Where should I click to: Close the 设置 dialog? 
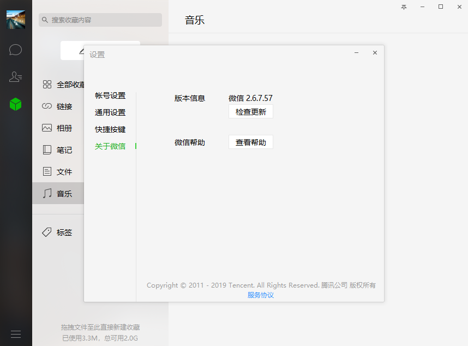click(x=375, y=53)
